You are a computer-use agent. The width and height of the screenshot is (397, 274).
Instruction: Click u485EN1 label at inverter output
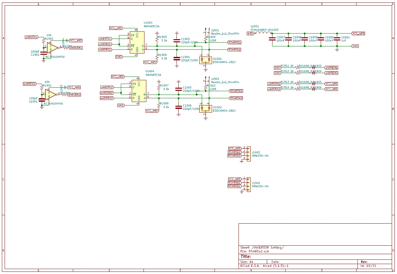point(76,48)
